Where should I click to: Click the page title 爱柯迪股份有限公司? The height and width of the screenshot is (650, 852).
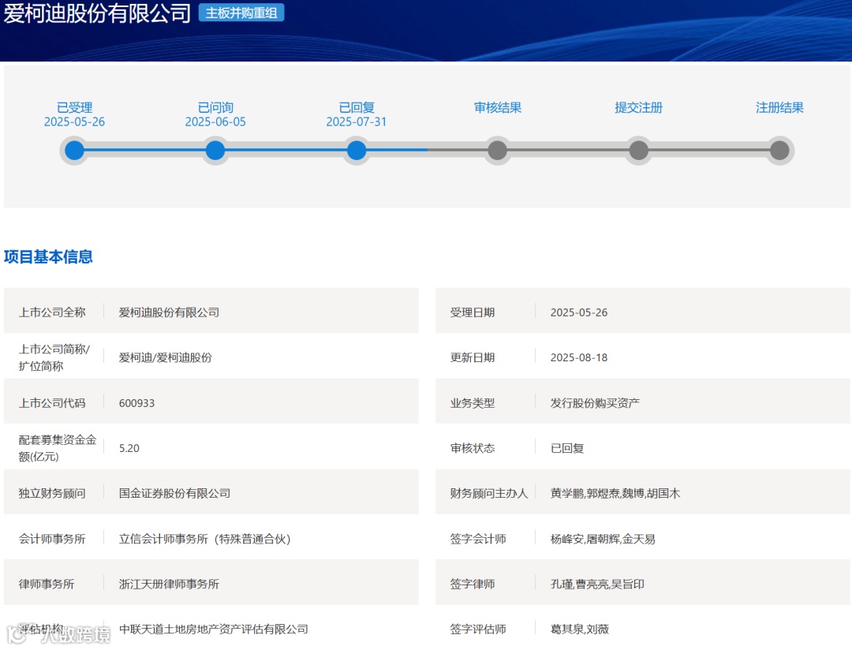(x=97, y=13)
